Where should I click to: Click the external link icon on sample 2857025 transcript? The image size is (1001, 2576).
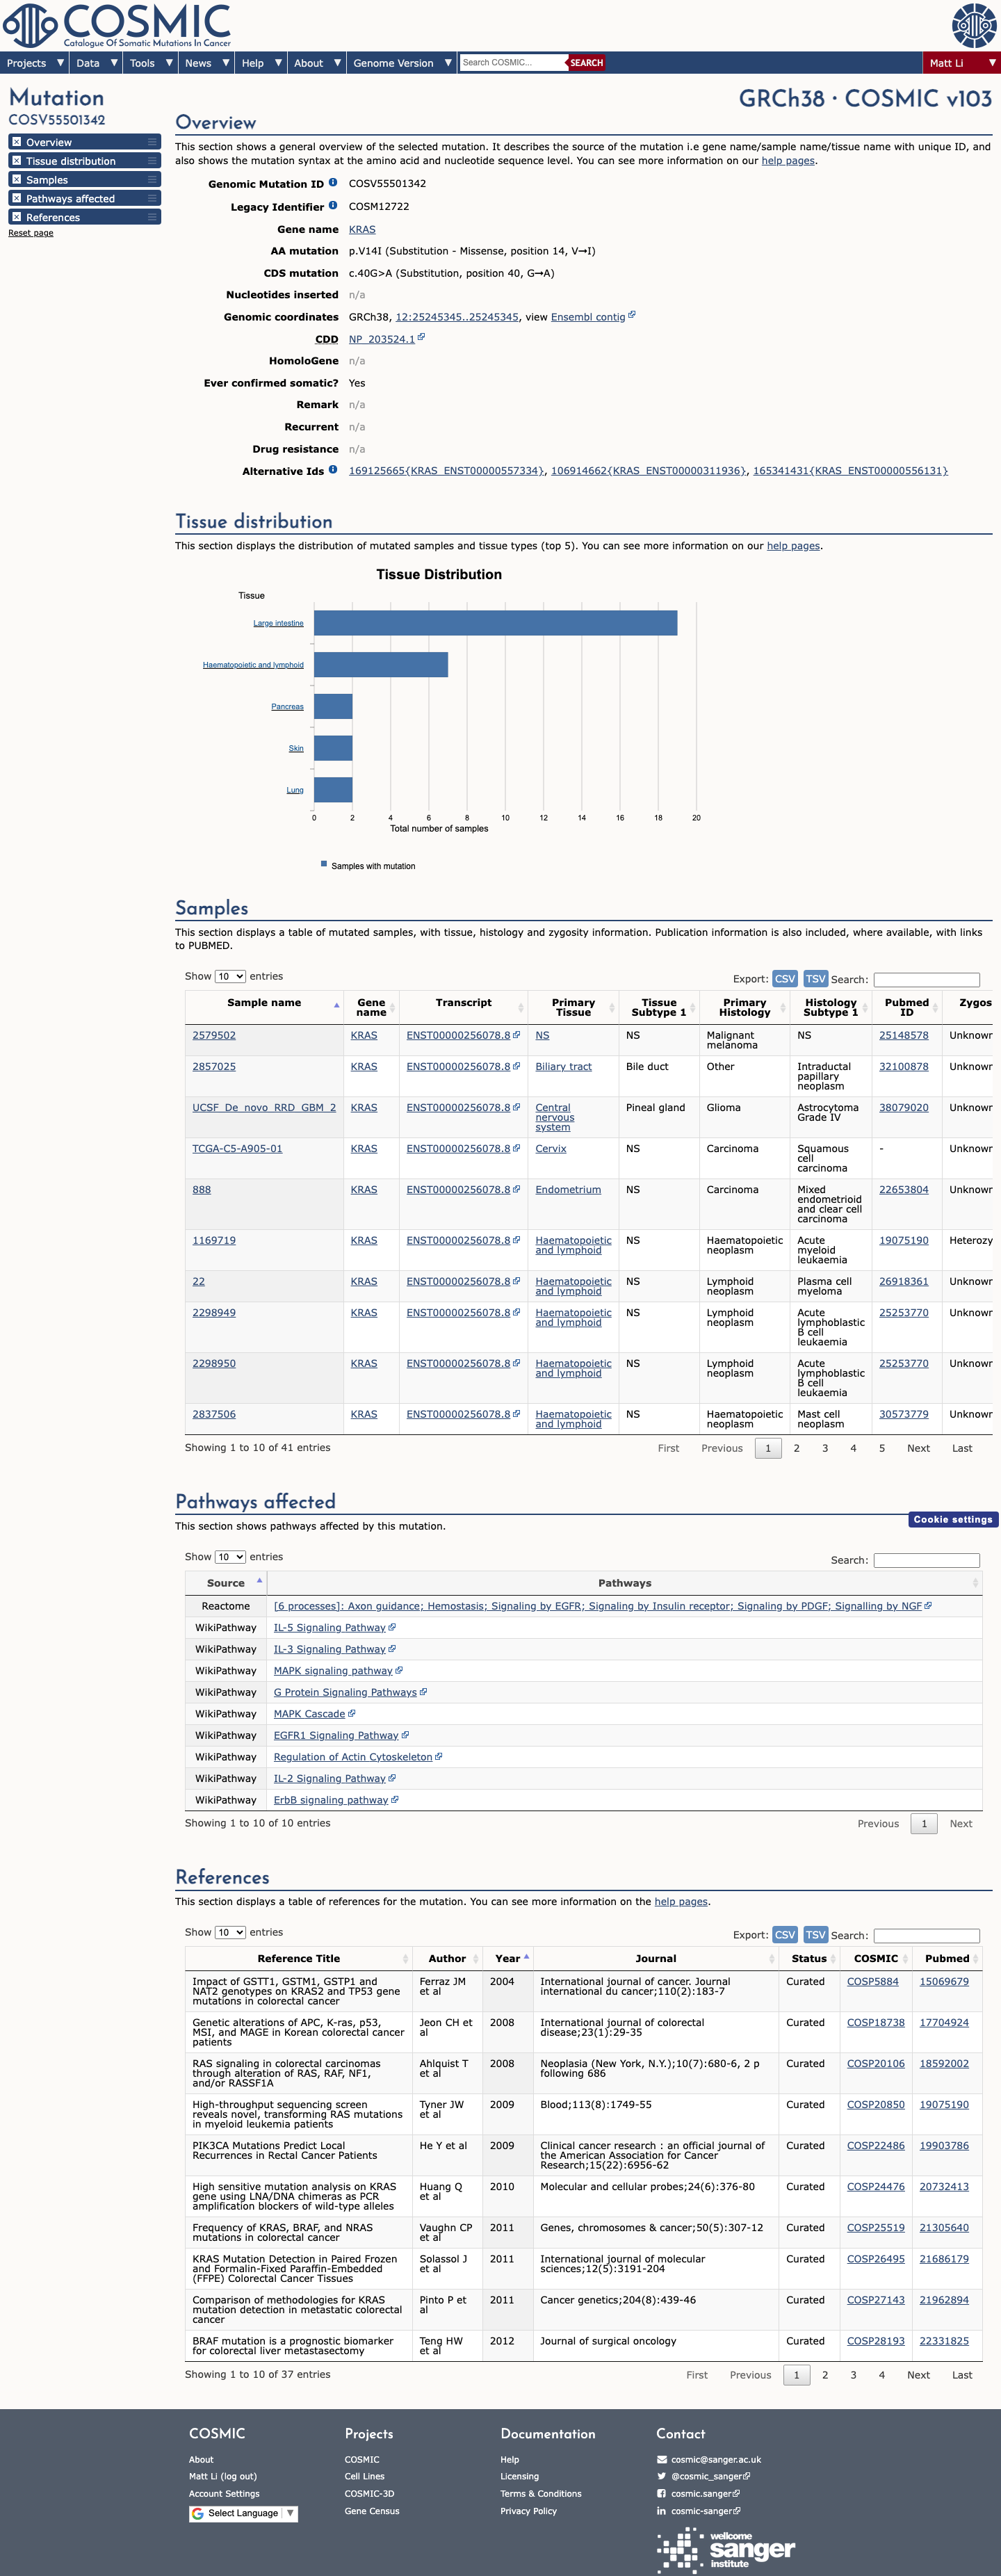516,1066
